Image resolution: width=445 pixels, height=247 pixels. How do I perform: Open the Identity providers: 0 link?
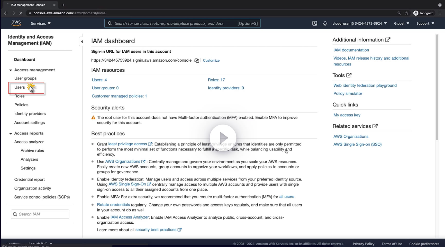[x=226, y=88]
